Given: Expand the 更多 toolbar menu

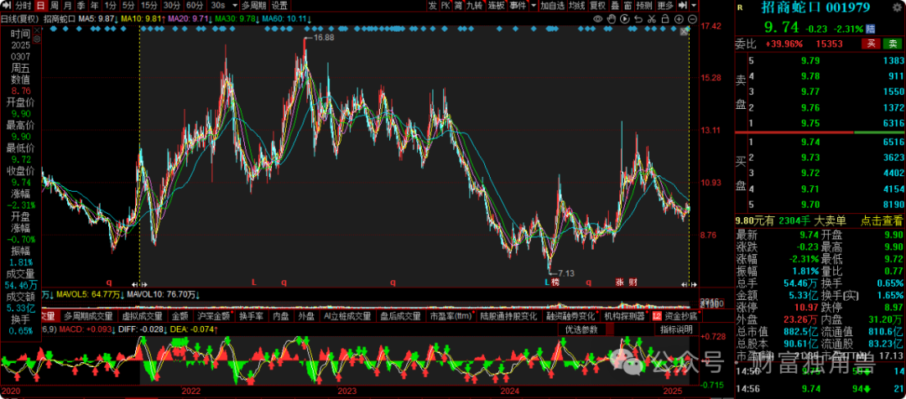Looking at the screenshot, I should [665, 5].
